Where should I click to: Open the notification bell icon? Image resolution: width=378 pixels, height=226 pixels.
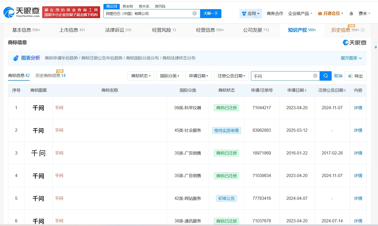[x=351, y=13]
